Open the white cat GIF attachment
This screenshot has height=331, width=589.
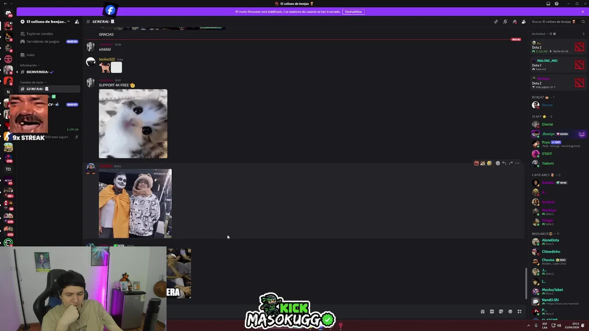(133, 124)
